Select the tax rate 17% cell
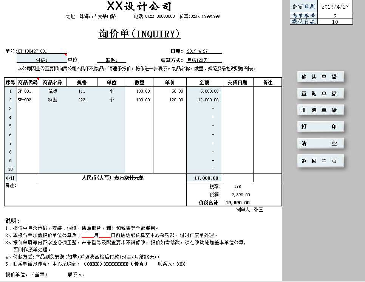The height and width of the screenshot is (282, 365). [237, 186]
